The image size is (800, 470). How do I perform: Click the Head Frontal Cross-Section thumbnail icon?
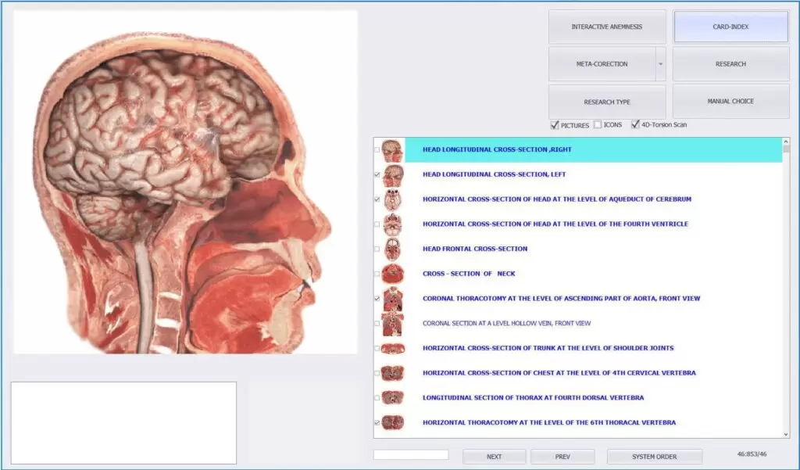(x=392, y=249)
